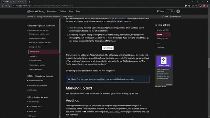Screen dimensions: 210x118
Task: Open JavaScript basics in sidebar
Action: [35, 61]
